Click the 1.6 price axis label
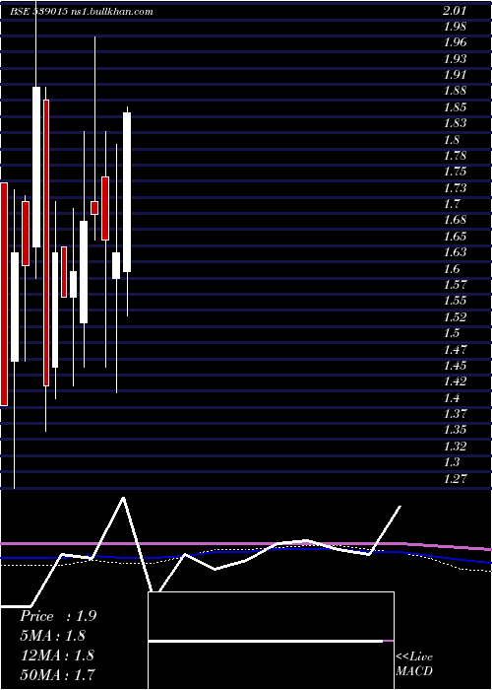 [x=451, y=269]
